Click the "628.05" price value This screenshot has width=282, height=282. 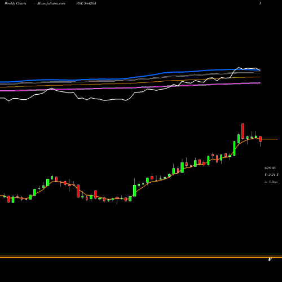pyautogui.click(x=270, y=168)
